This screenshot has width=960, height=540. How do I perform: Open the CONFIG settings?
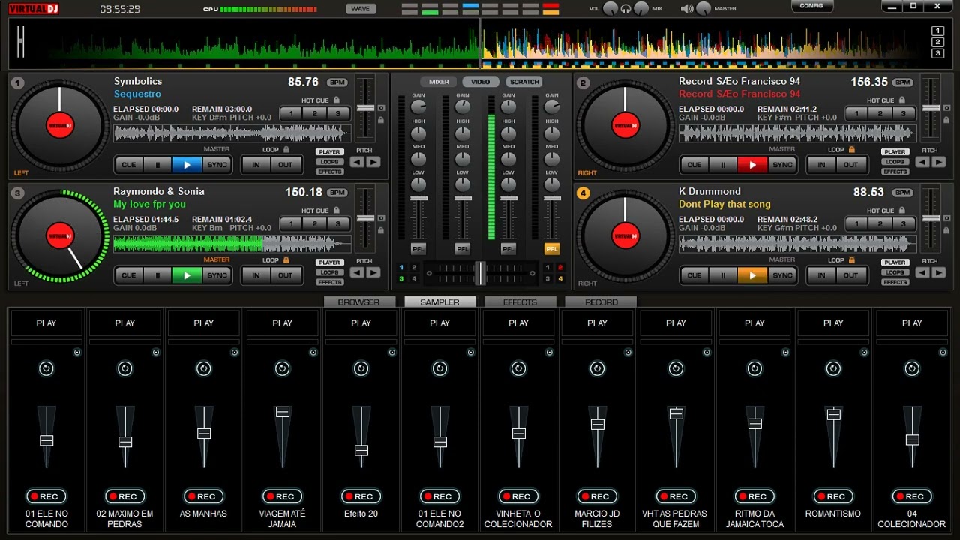[x=811, y=6]
